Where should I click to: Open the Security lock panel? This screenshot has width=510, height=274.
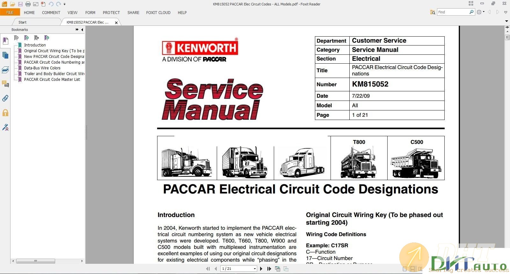point(5,113)
